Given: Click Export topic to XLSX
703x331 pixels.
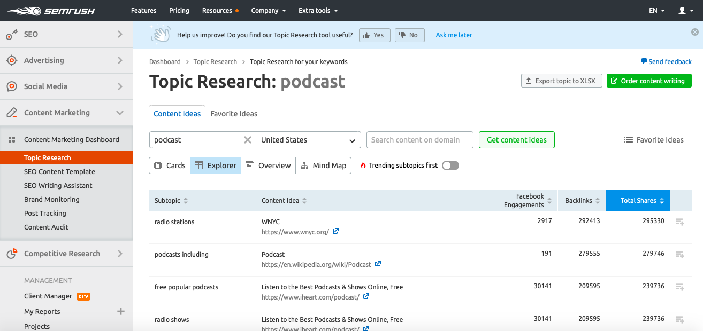Looking at the screenshot, I should click(x=561, y=81).
